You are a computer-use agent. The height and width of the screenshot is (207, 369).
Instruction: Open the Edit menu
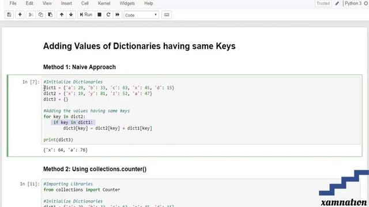29,3
